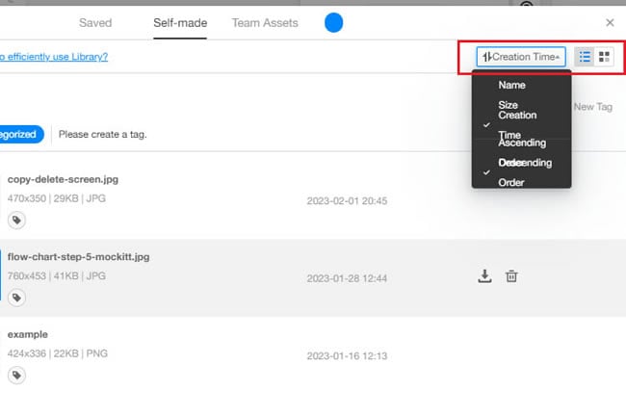Download flow-chart-step-5-mockitt.jpg file
The image size is (626, 417).
pyautogui.click(x=484, y=276)
